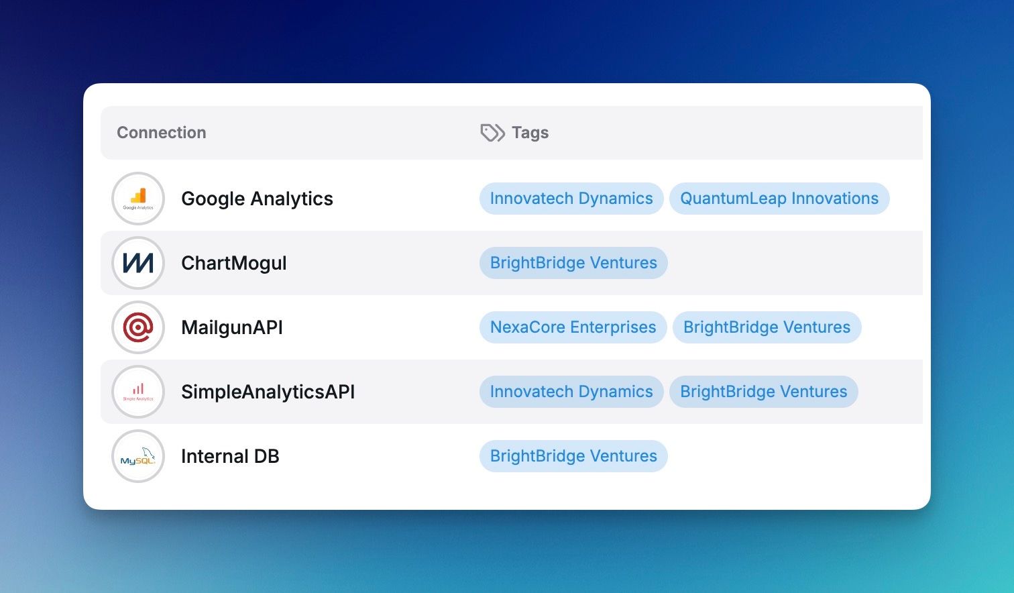This screenshot has width=1014, height=593.
Task: Select the SimpleAnalyticsAPI connection name
Action: [268, 392]
